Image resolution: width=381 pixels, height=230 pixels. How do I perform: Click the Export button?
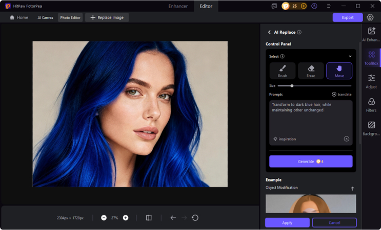[x=348, y=17]
